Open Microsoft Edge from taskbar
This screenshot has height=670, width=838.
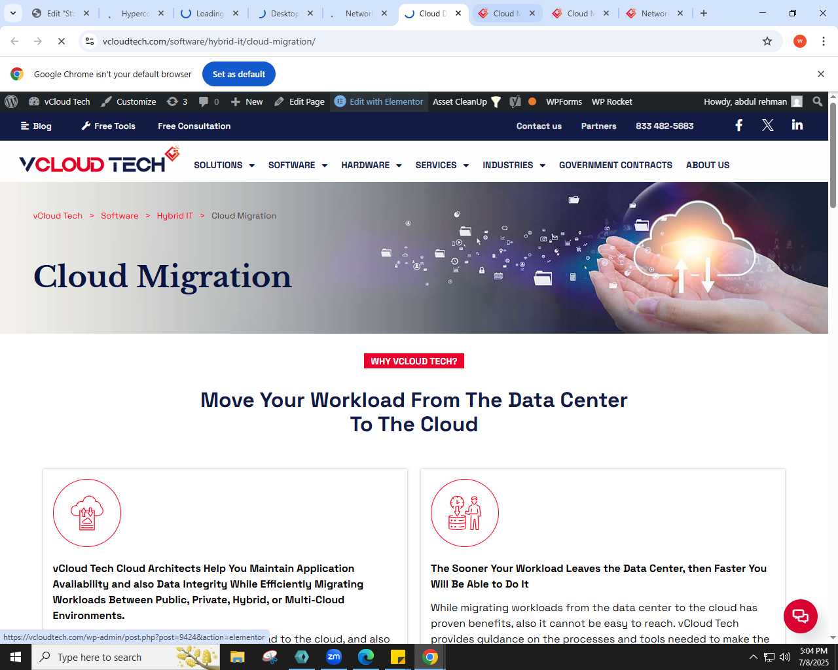pyautogui.click(x=366, y=657)
